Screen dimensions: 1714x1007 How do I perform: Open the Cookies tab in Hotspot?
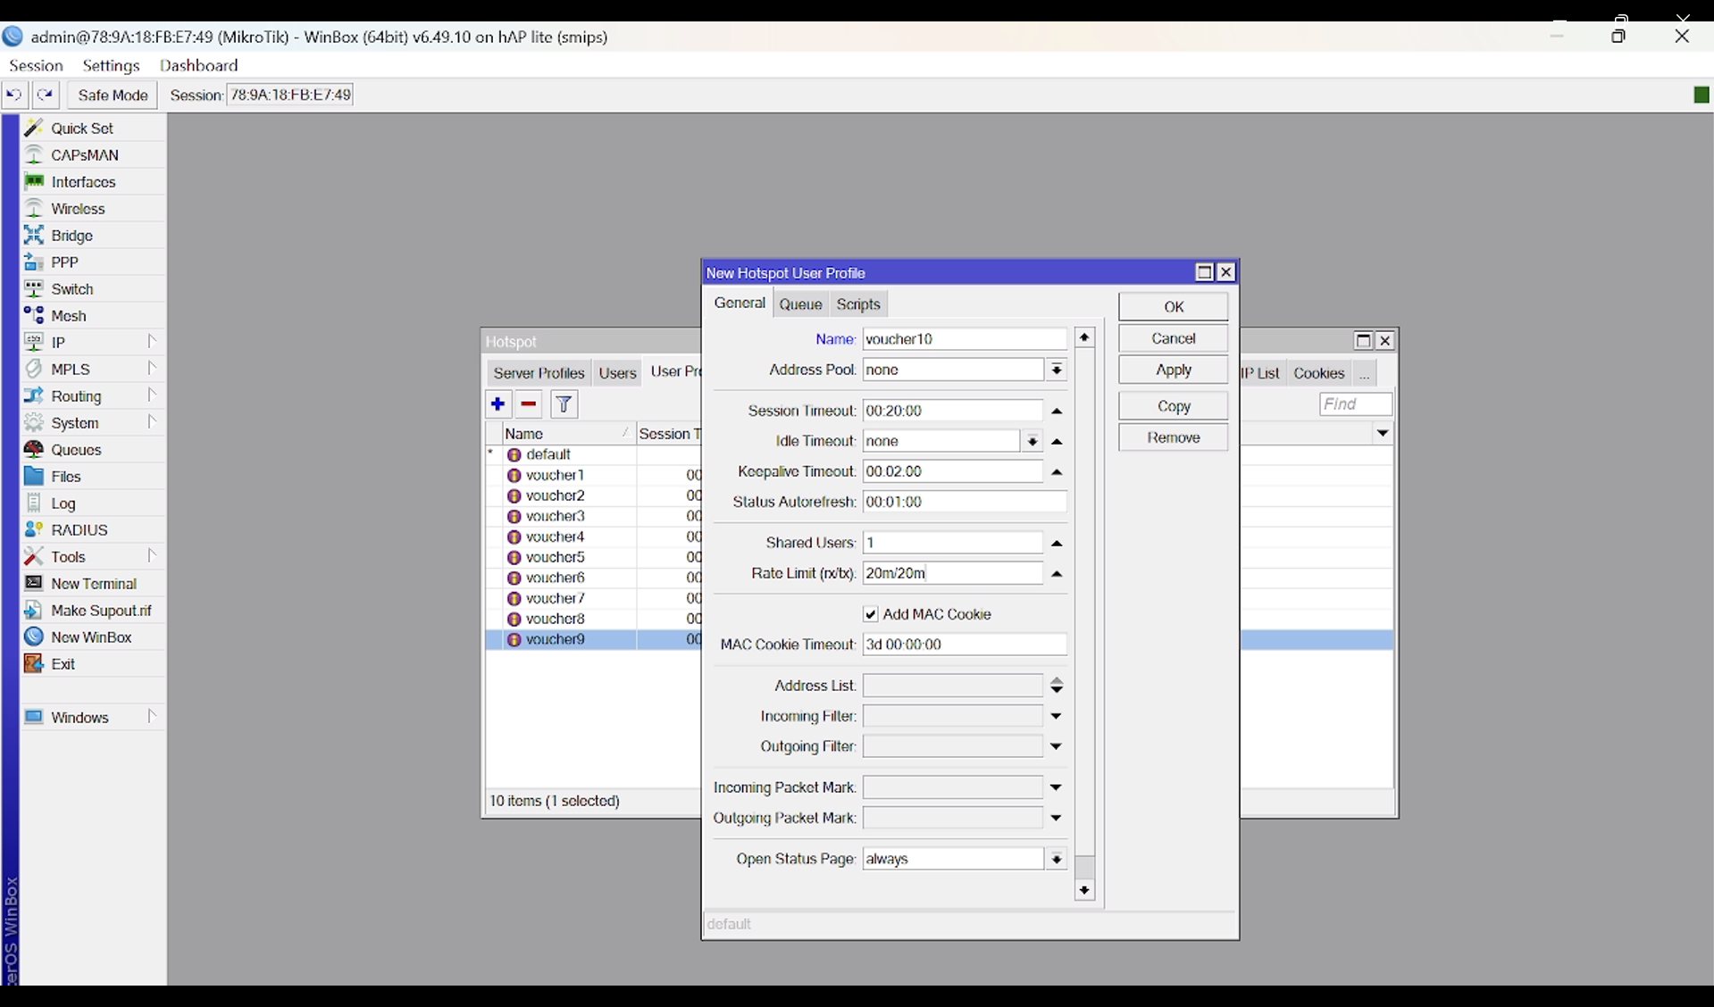[1318, 373]
